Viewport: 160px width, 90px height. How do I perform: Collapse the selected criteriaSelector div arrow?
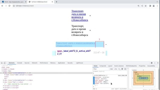[x=3, y=73]
